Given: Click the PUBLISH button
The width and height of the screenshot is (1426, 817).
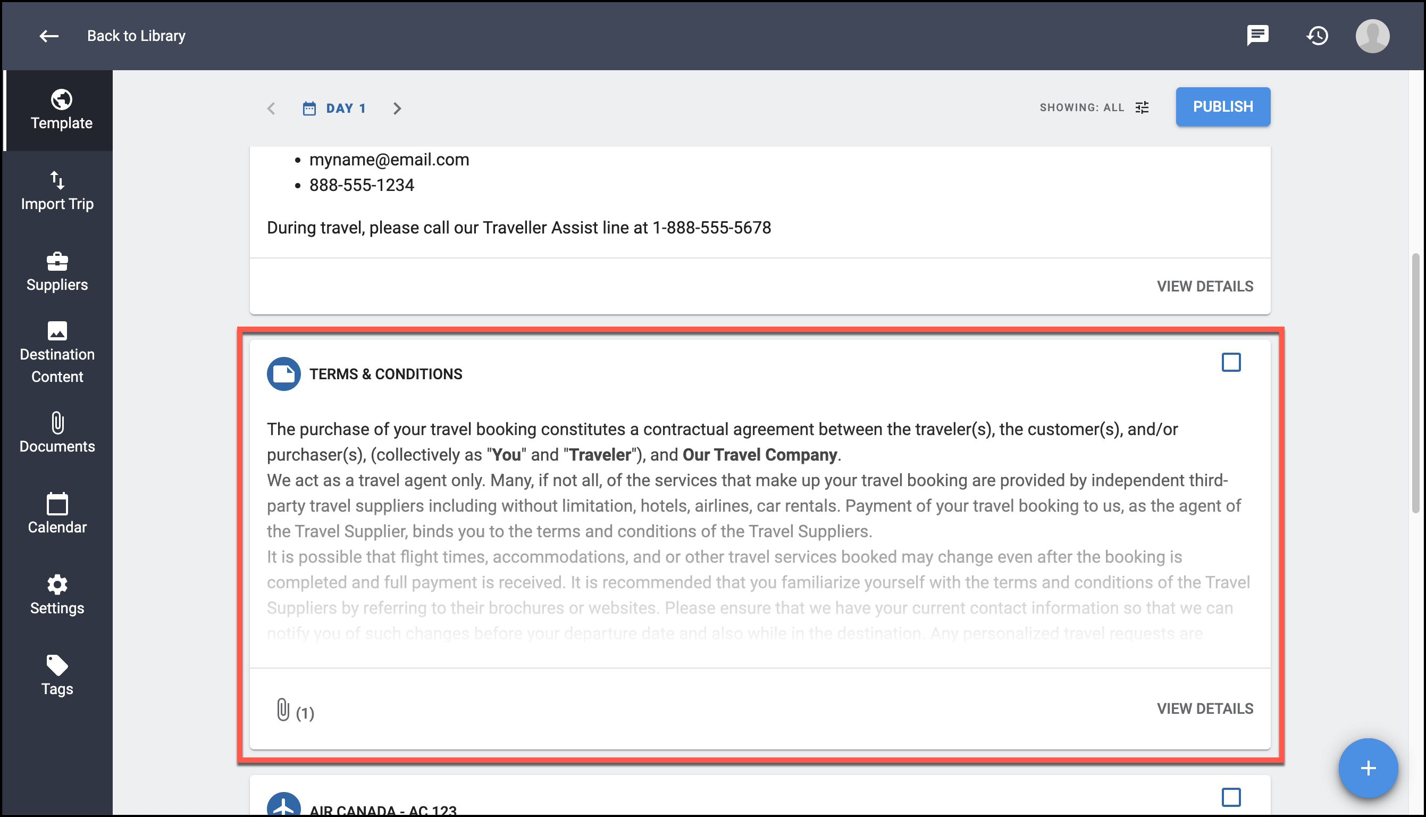Looking at the screenshot, I should [1223, 106].
